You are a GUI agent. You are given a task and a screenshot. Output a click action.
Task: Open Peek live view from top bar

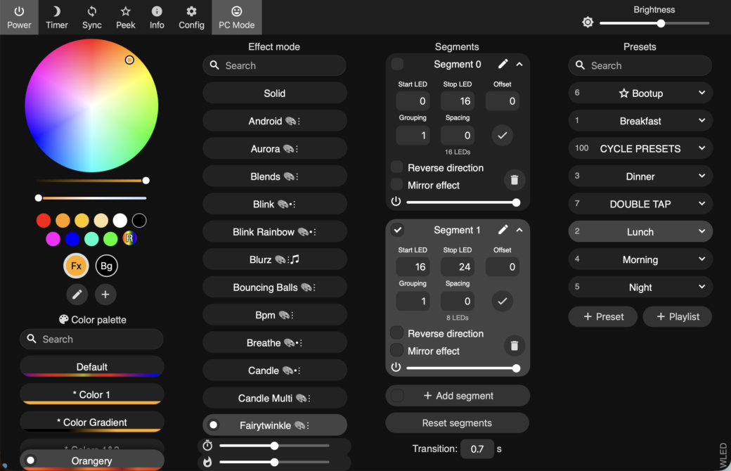[126, 18]
